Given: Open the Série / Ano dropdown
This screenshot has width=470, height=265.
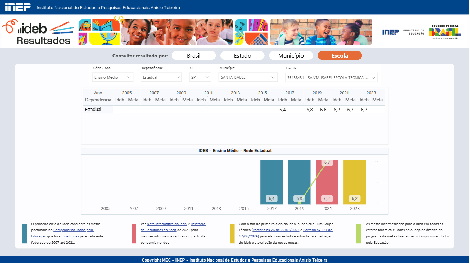Looking at the screenshot, I should pyautogui.click(x=113, y=77).
